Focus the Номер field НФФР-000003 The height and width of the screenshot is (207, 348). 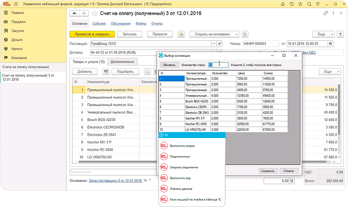coord(261,44)
